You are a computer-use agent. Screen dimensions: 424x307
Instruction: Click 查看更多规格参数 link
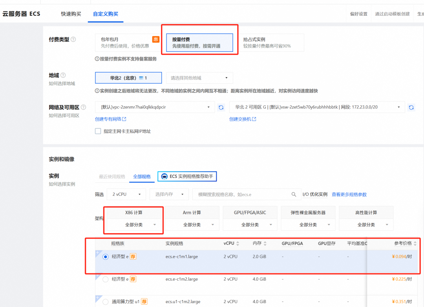pyautogui.click(x=349, y=194)
